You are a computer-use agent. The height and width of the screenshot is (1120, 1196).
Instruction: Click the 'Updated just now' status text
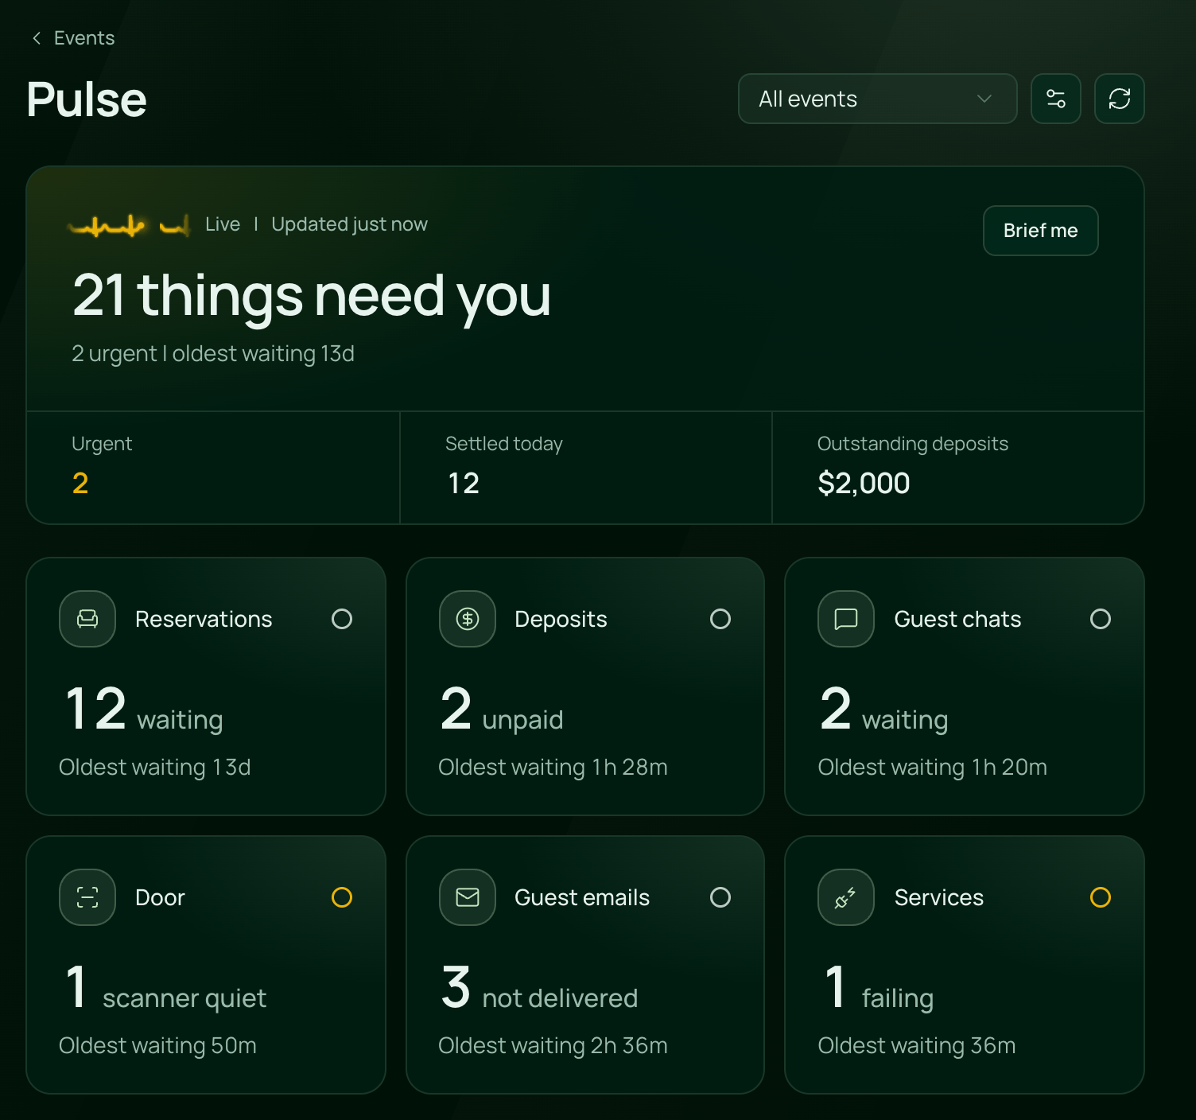tap(349, 224)
